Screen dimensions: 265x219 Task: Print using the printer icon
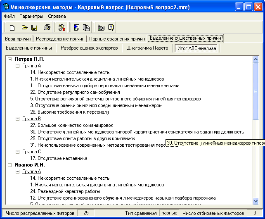pyautogui.click(x=47, y=28)
